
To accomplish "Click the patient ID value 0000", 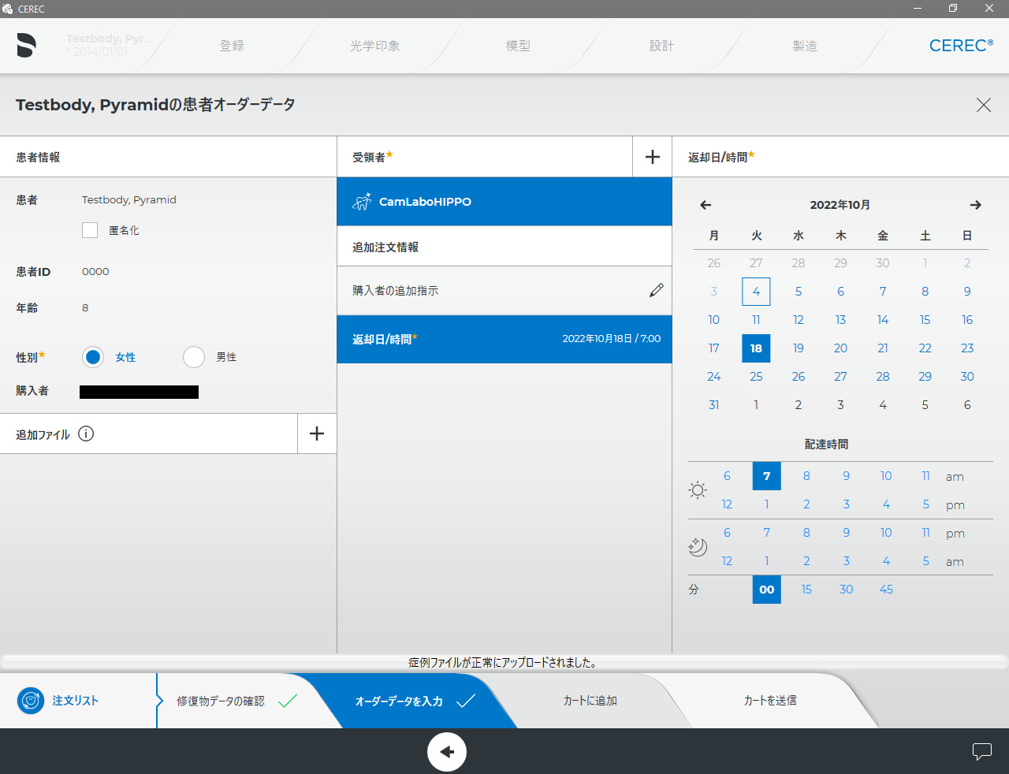I will 95,271.
